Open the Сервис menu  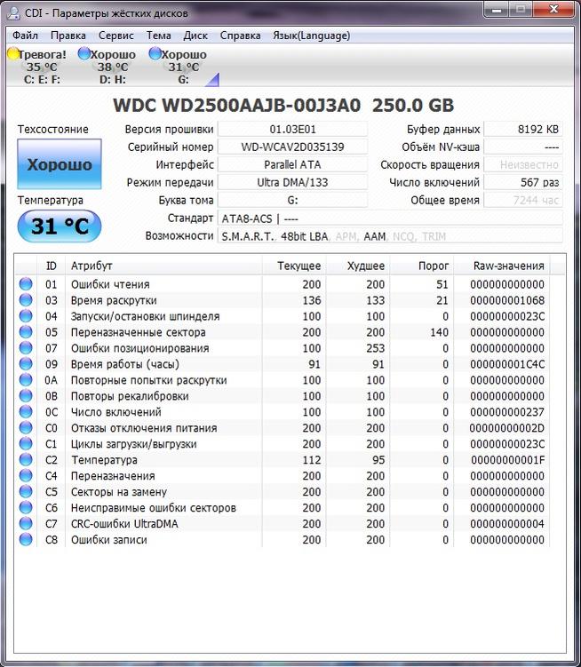(x=115, y=36)
